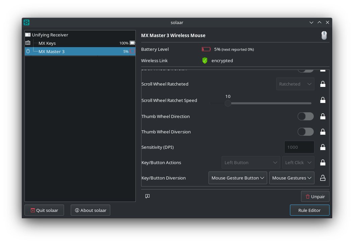The image size is (354, 244).
Task: Click the solaar logo in the titlebar
Action: 26,22
